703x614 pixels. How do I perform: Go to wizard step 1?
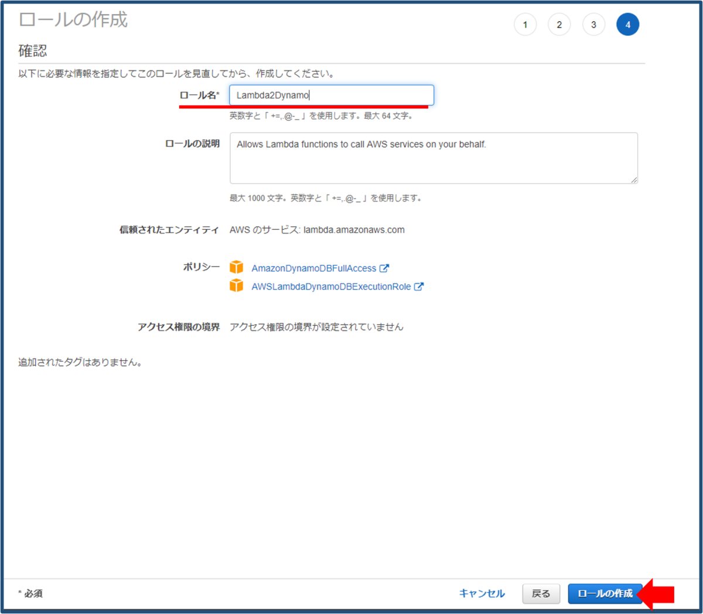coord(525,25)
